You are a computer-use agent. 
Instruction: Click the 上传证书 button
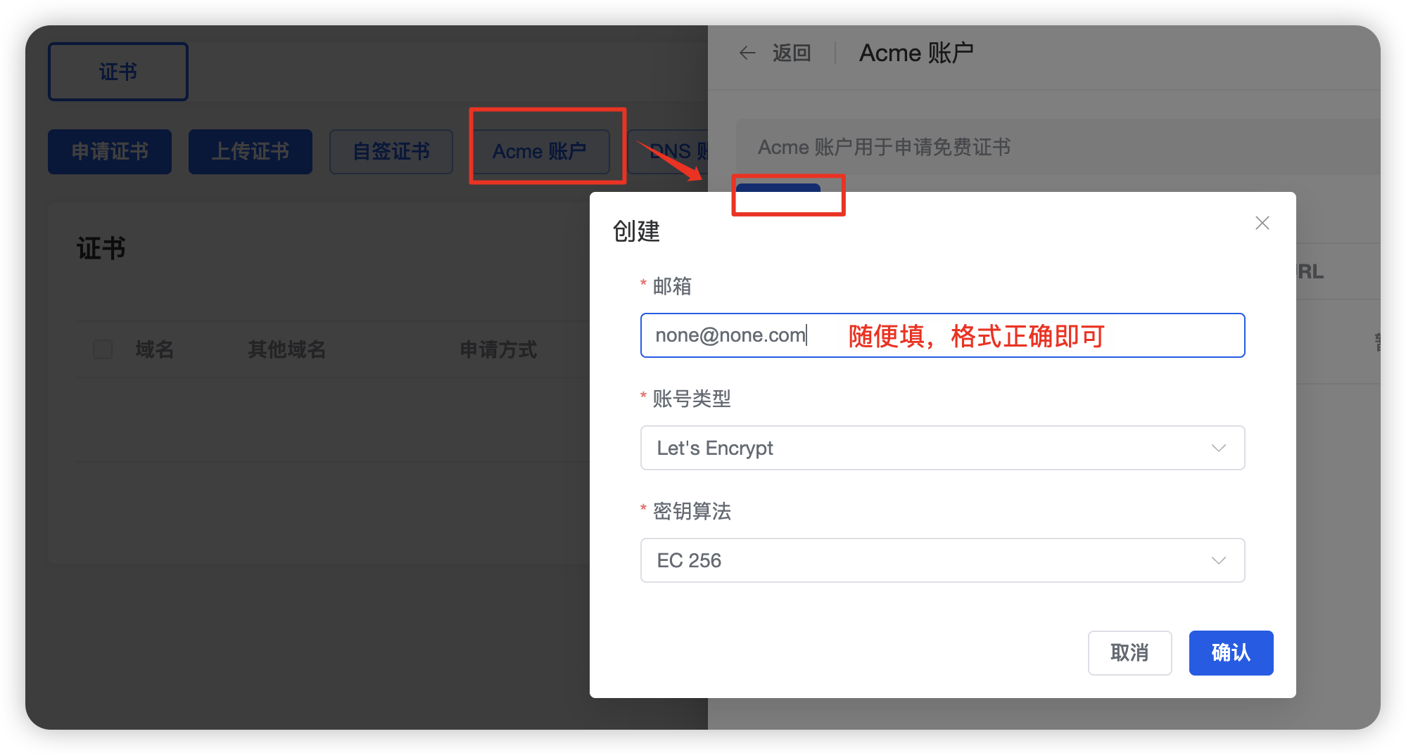coord(250,151)
